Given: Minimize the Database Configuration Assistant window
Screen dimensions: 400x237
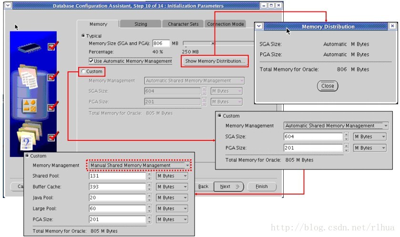Looking at the screenshot, I should tap(264, 5).
